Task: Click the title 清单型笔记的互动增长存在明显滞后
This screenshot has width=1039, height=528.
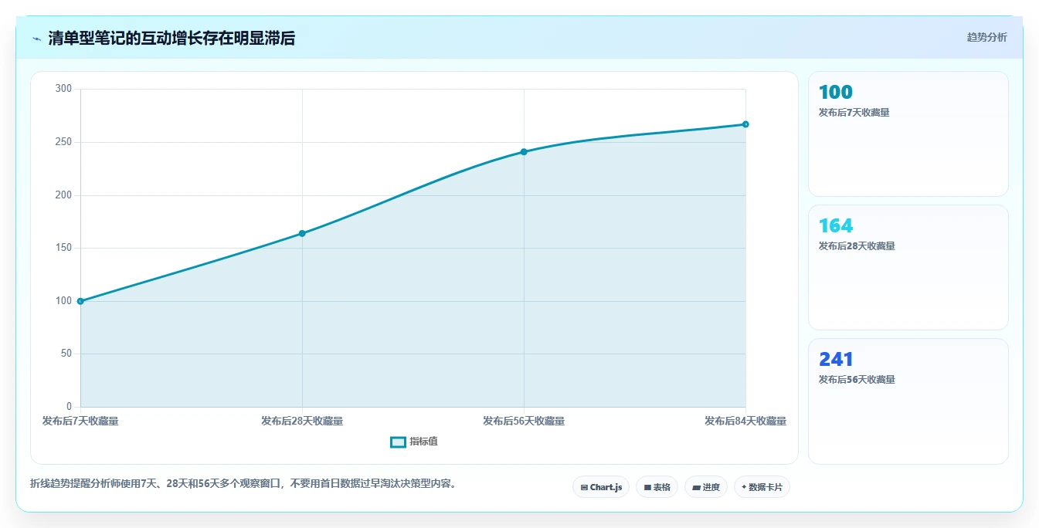Action: point(171,38)
